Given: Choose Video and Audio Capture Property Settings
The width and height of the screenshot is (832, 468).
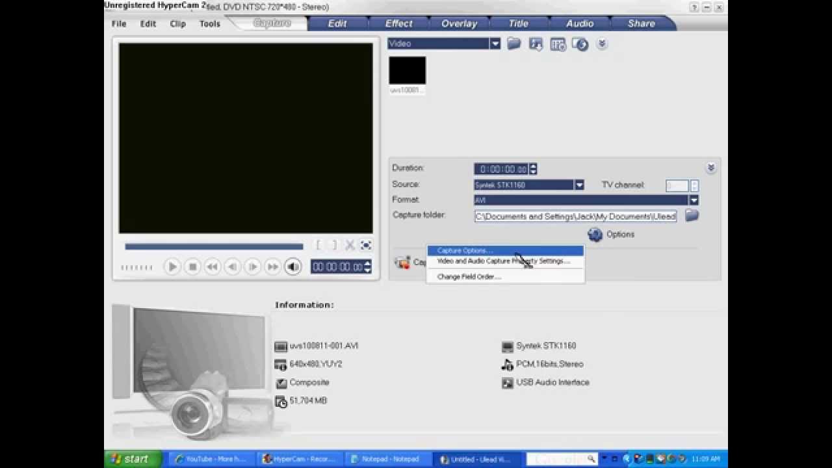Looking at the screenshot, I should pos(505,261).
